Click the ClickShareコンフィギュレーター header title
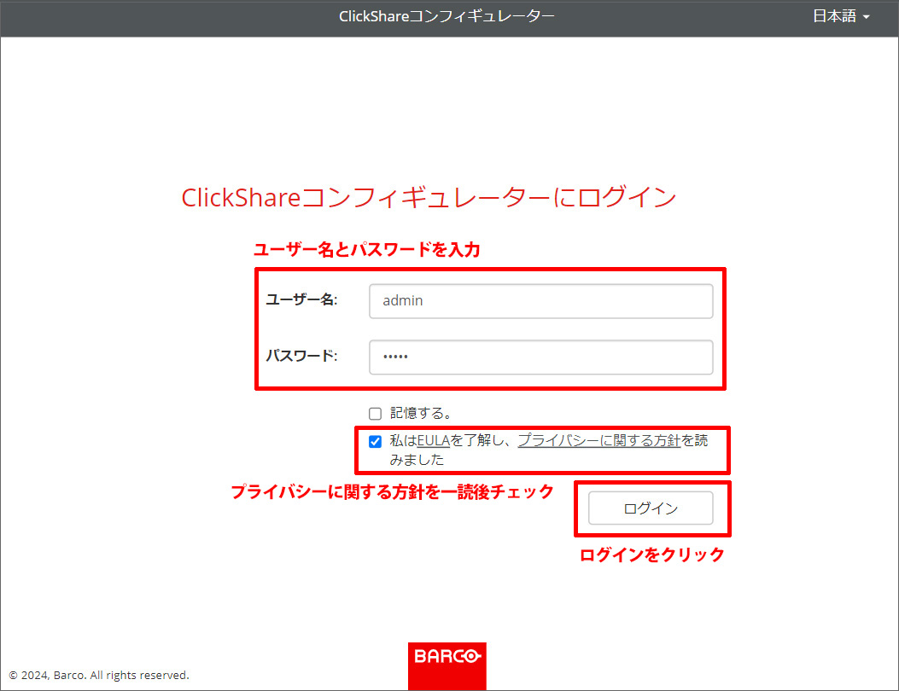 click(447, 16)
